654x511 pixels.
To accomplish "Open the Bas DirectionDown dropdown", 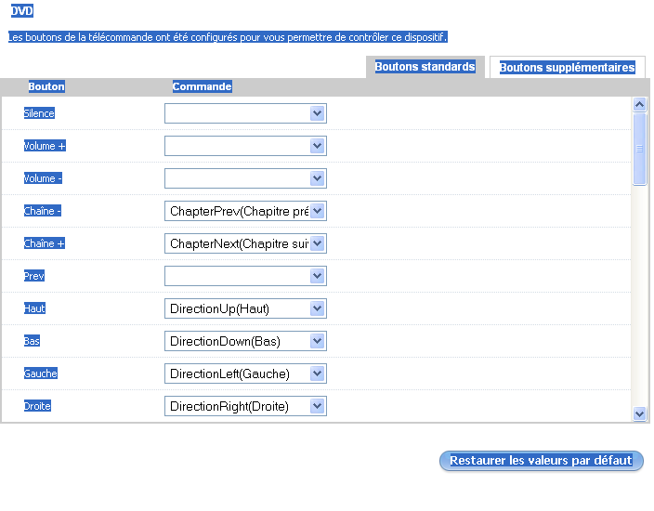I will click(245, 341).
